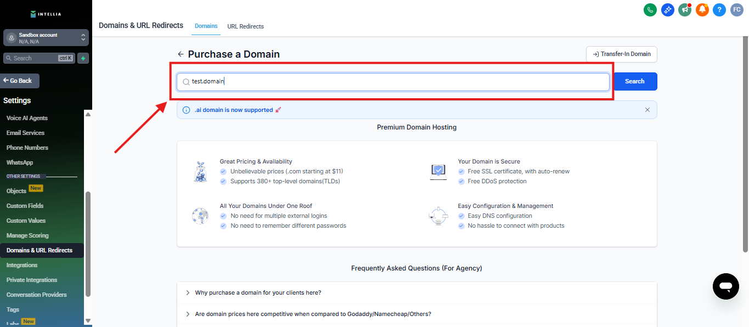The image size is (749, 327).
Task: Dismiss the .ai domain supported banner
Action: 647,110
